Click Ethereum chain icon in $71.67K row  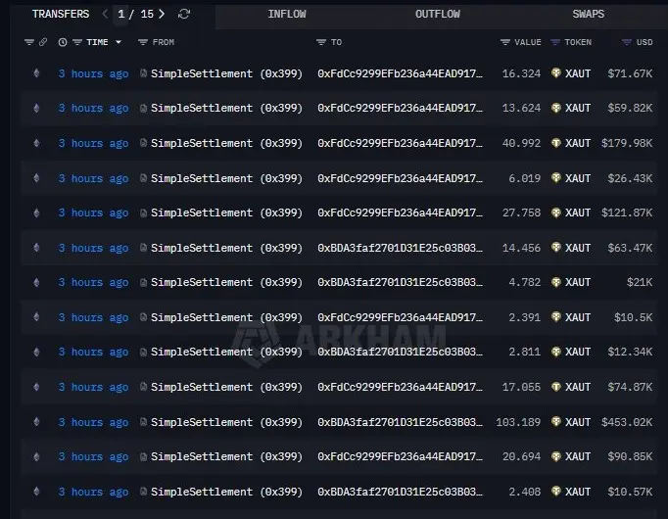point(36,73)
